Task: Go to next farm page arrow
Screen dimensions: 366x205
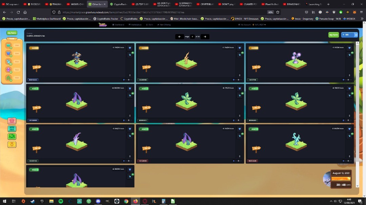Action: [205, 36]
